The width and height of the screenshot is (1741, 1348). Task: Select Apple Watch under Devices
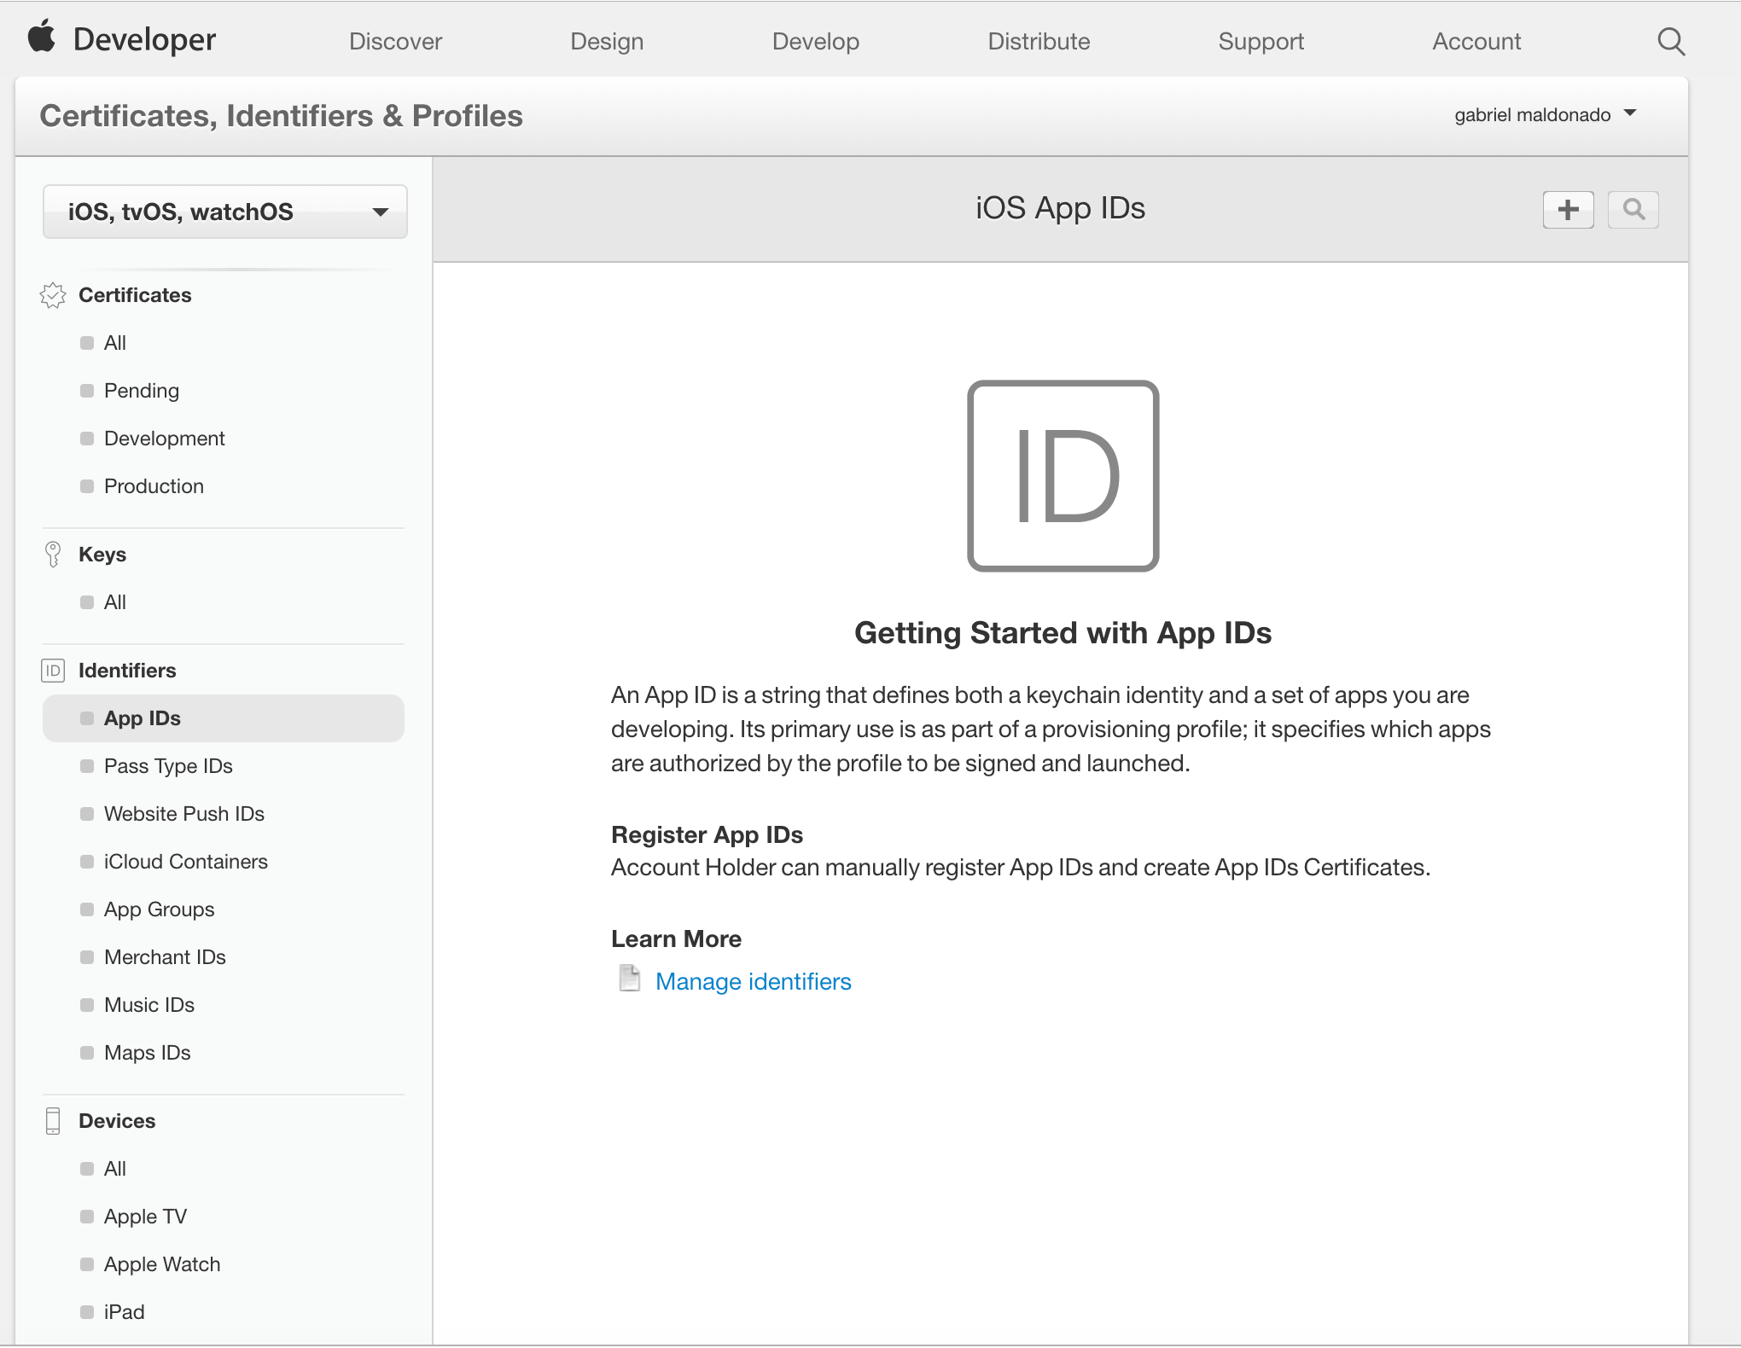162,1264
